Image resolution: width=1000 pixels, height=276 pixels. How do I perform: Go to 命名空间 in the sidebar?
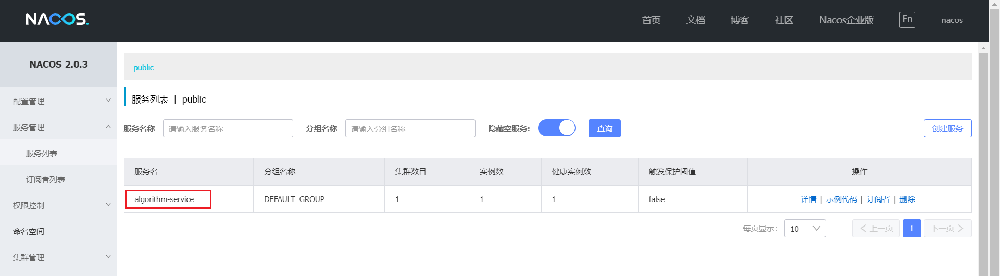[29, 231]
